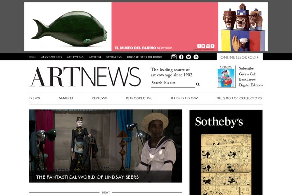Open ARTnews Instagram page icon
Screen dimensions: 292x195
coord(174,57)
